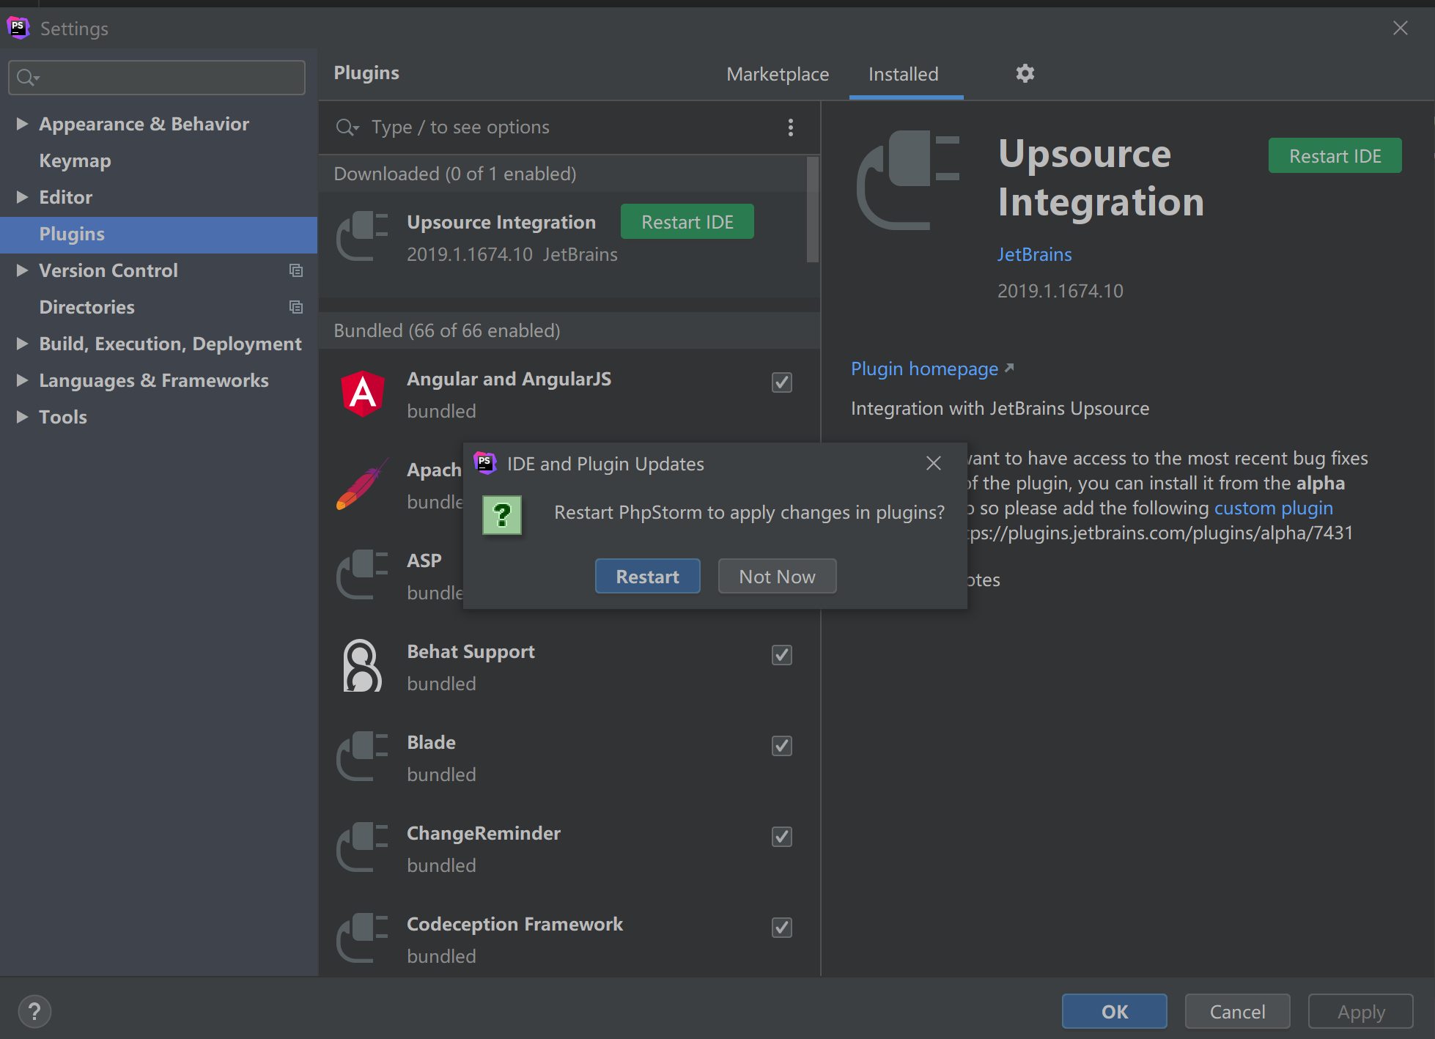Click Restart IDE in the details panel
This screenshot has height=1039, width=1435.
(x=1335, y=156)
